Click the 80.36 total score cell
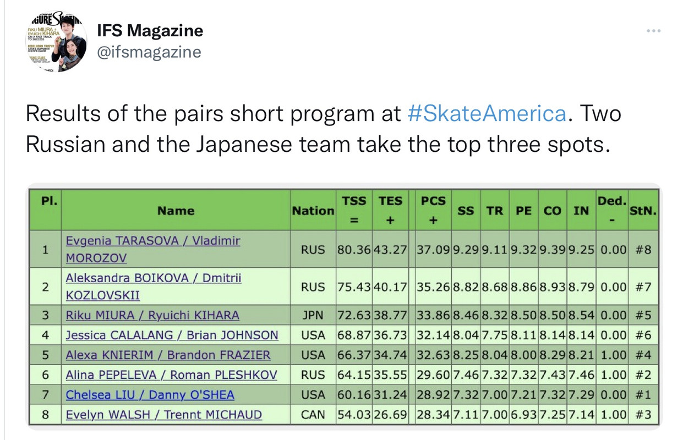Screen dimensions: 683x440 coord(354,249)
